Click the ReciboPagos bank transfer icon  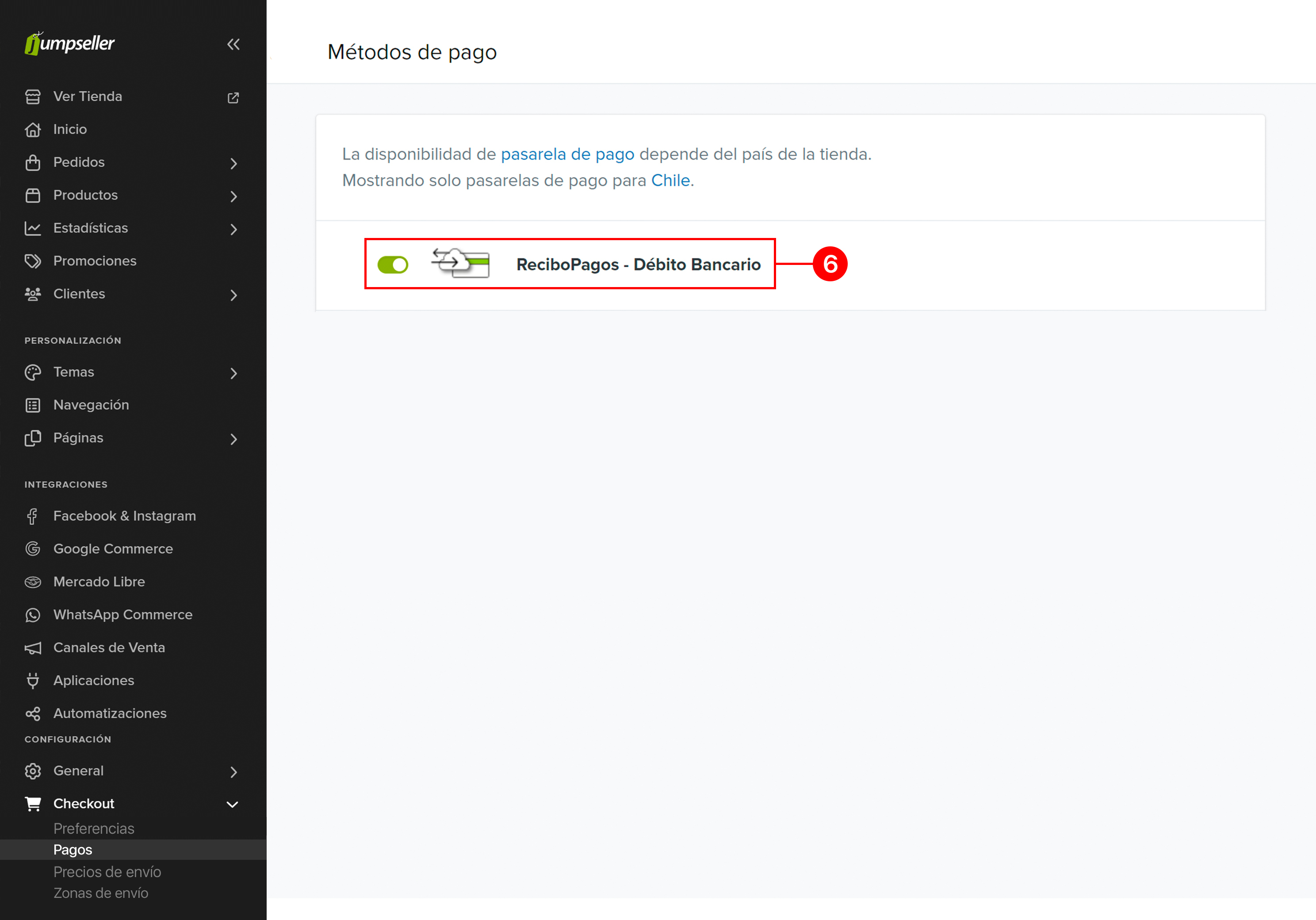[461, 263]
